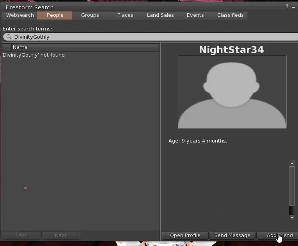Viewport: 298px width, 246px height.
Task: Click the profile description scrollbar thumb
Action: click(292, 186)
